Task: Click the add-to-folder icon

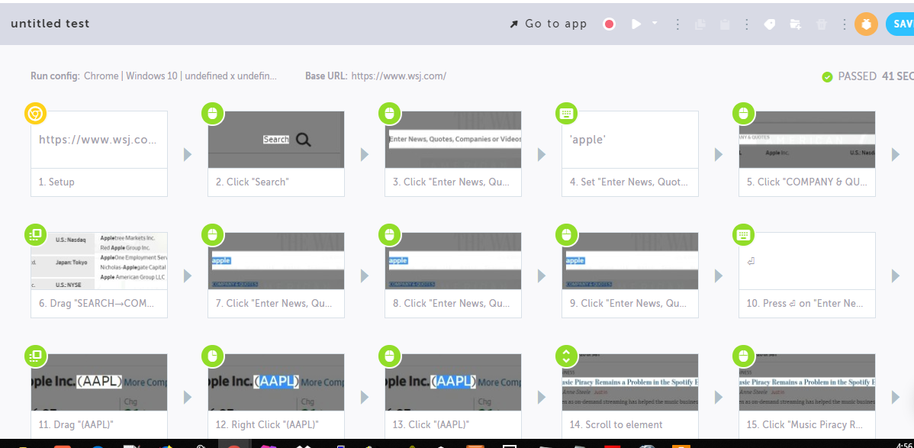Action: [x=796, y=24]
